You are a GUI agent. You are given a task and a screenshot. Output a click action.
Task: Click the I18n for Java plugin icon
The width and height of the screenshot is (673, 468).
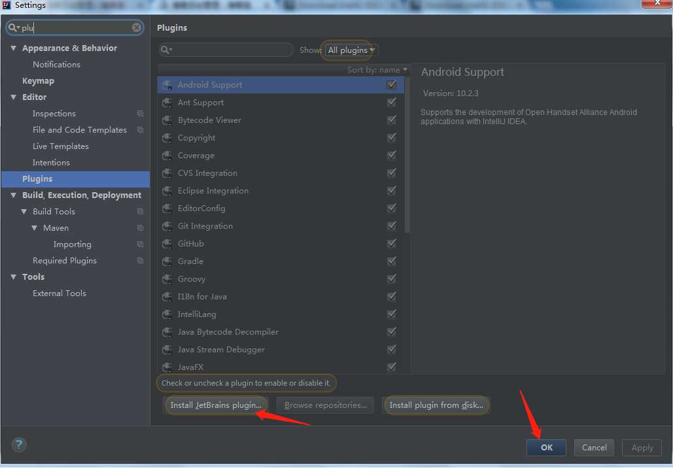(x=167, y=296)
